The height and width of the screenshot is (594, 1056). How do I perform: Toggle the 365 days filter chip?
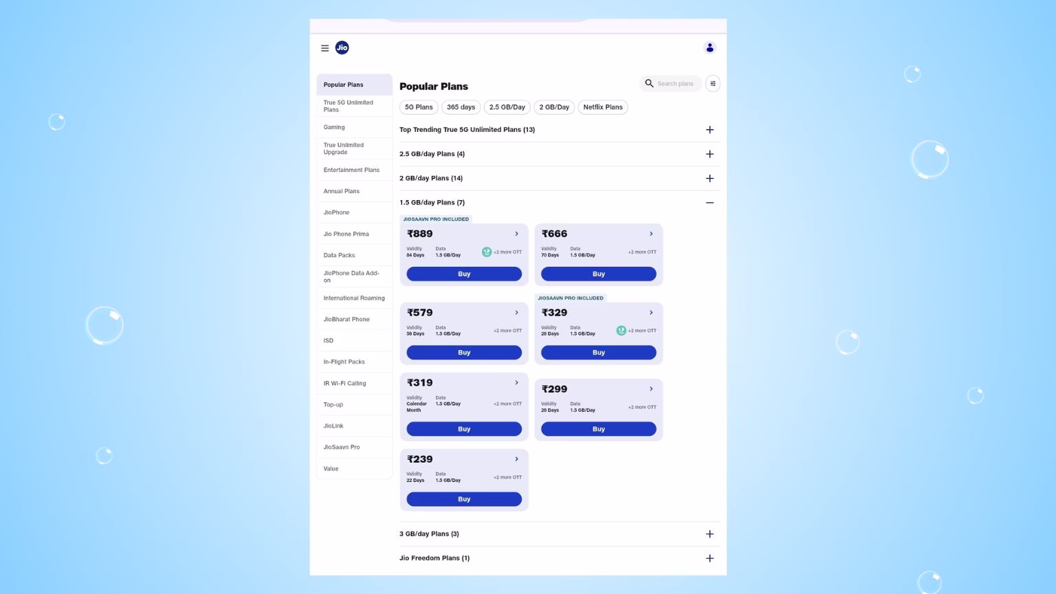pos(461,107)
